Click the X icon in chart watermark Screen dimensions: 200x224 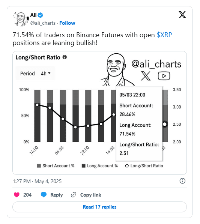(x=146, y=76)
